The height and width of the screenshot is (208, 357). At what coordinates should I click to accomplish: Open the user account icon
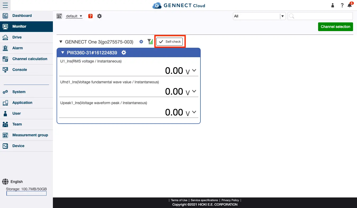click(332, 5)
